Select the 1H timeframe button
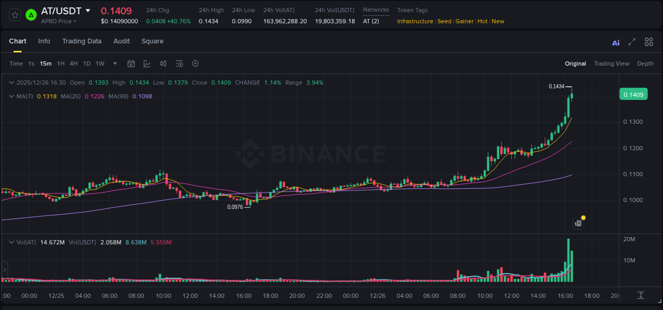 pos(60,63)
